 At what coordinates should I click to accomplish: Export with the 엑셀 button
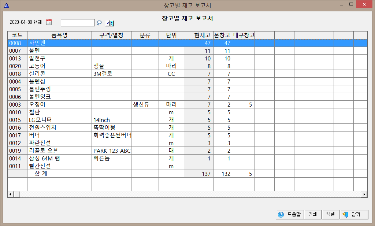click(x=331, y=215)
